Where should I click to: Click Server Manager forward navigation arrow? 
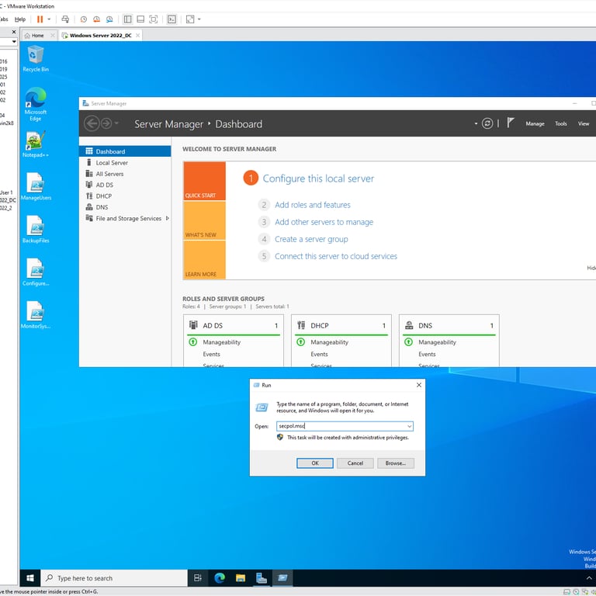[106, 123]
